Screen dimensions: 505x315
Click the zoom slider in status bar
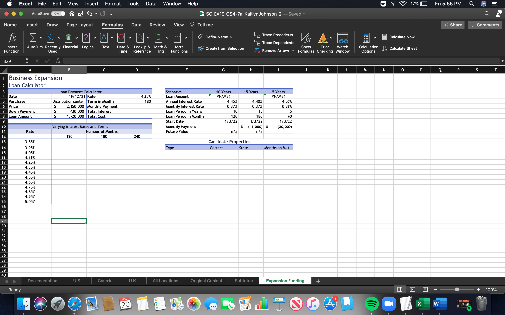click(x=457, y=290)
